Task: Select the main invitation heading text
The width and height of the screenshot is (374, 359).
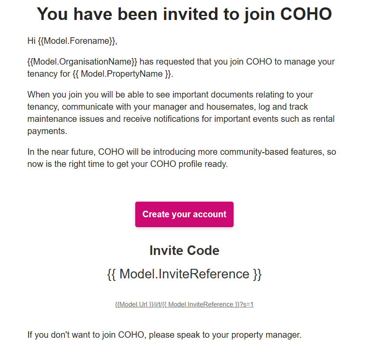Action: point(184,14)
